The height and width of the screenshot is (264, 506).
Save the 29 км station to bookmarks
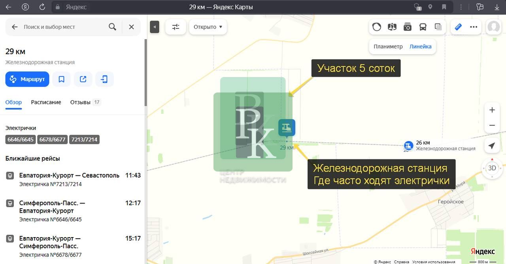tap(61, 79)
